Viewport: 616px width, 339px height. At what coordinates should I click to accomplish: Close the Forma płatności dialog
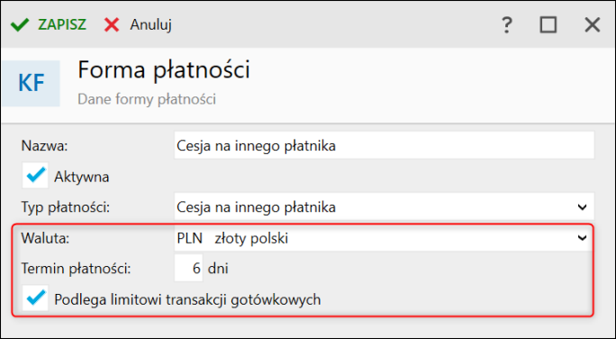592,24
